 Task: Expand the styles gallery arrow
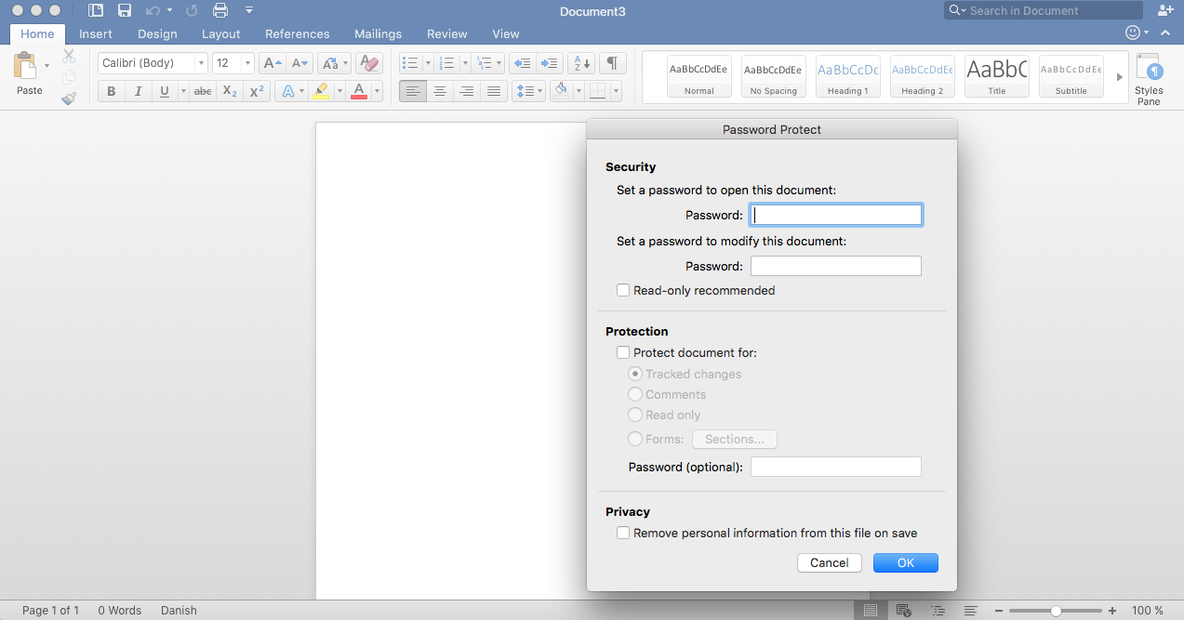click(1120, 77)
